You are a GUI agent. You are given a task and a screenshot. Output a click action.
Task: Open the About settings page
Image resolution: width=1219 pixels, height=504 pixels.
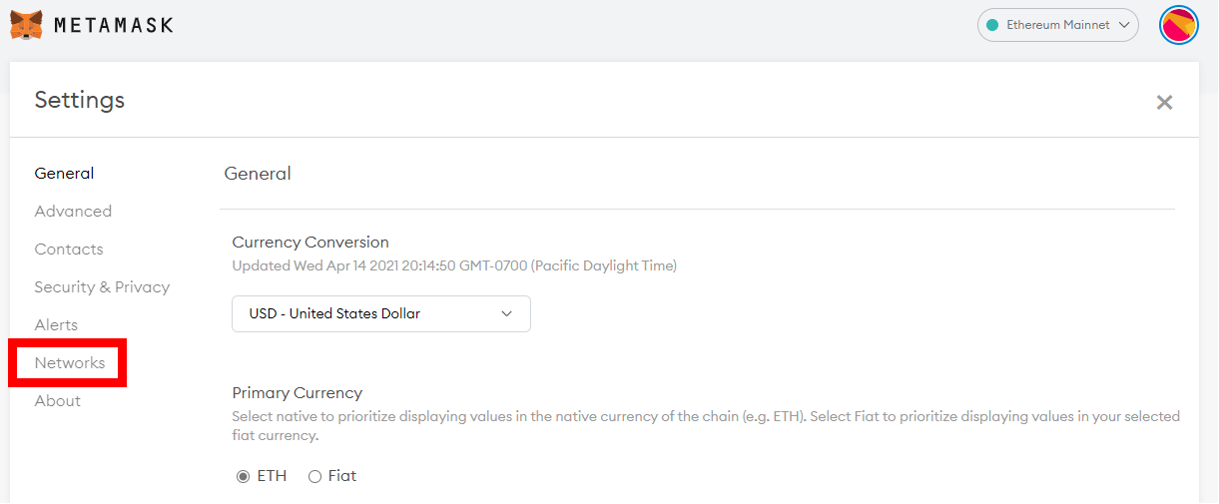pos(58,401)
